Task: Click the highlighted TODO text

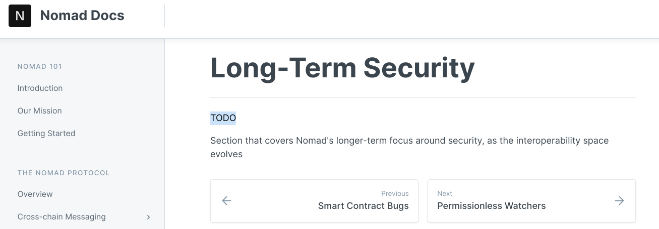Action: [223, 118]
